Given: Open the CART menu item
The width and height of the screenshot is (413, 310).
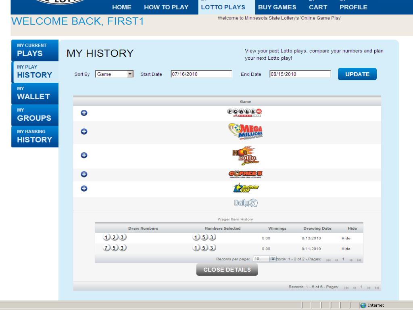Looking at the screenshot, I should click(318, 7).
